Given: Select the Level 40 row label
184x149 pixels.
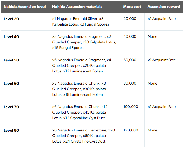Looking at the screenshot, I should point(11,37).
